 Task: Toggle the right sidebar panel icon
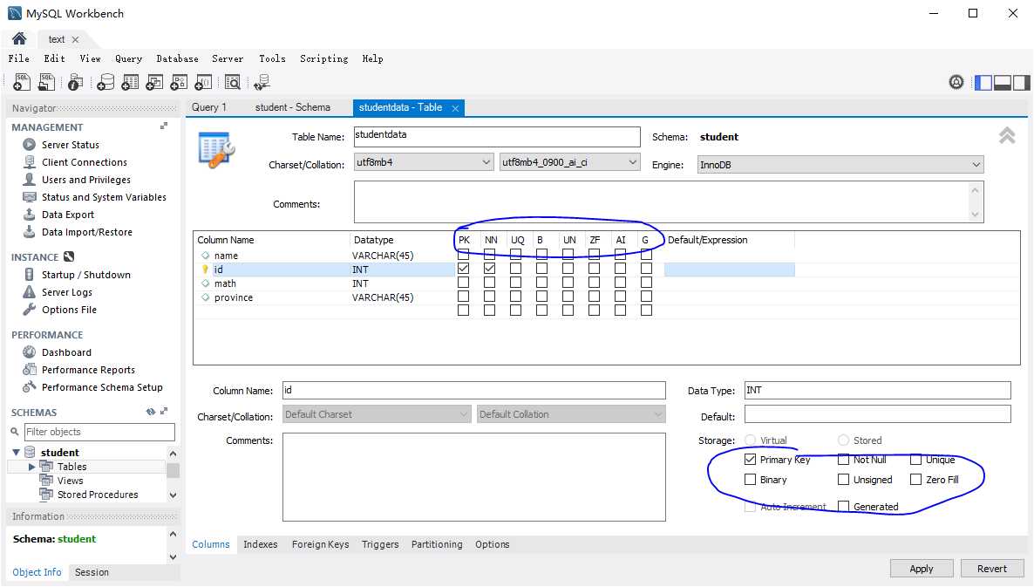[1022, 83]
